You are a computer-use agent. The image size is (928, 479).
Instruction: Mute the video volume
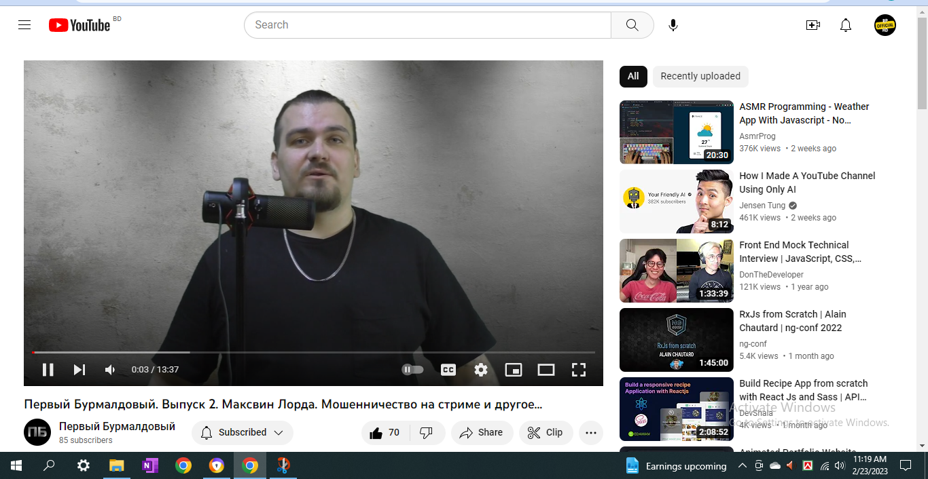[110, 370]
